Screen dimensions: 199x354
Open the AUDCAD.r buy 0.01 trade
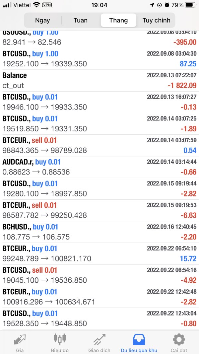(x=99, y=167)
